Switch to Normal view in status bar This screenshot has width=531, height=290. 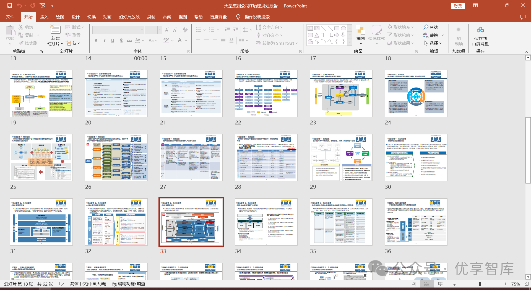(413, 284)
